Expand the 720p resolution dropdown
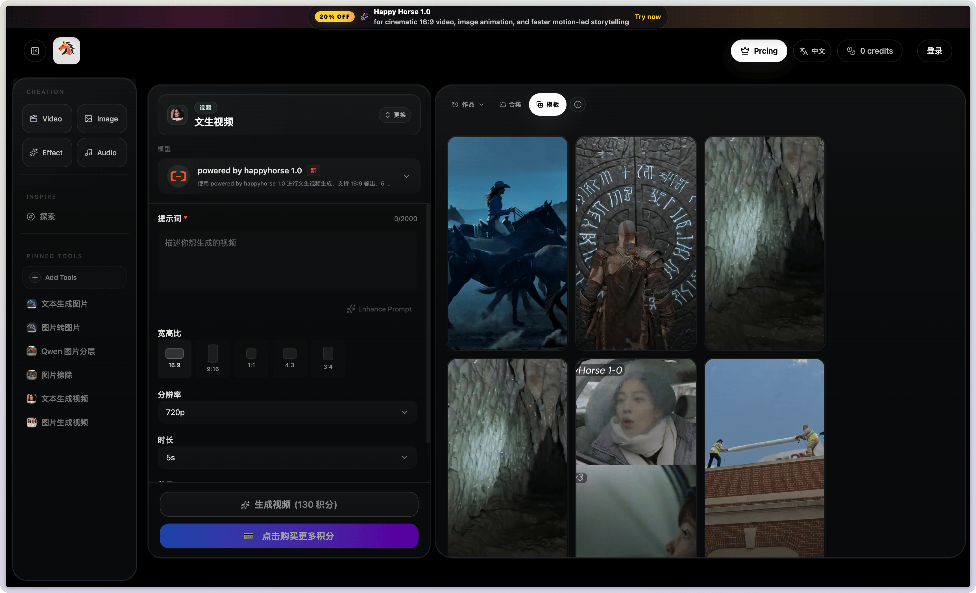The image size is (976, 593). tap(287, 412)
